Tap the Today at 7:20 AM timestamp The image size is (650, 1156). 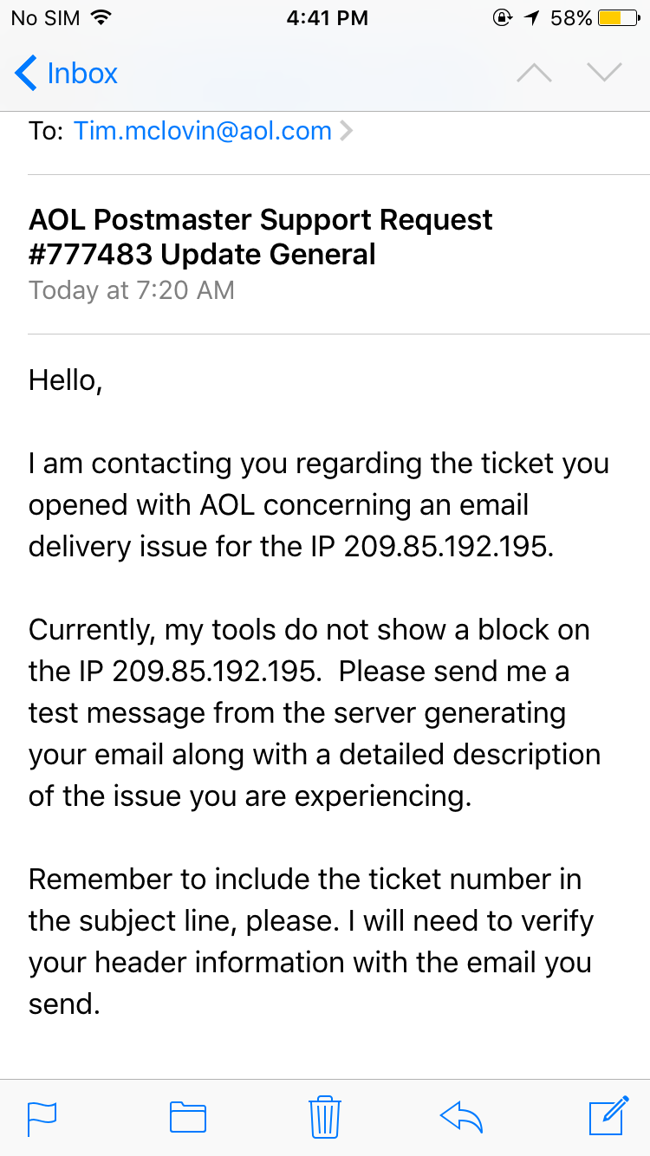(132, 289)
